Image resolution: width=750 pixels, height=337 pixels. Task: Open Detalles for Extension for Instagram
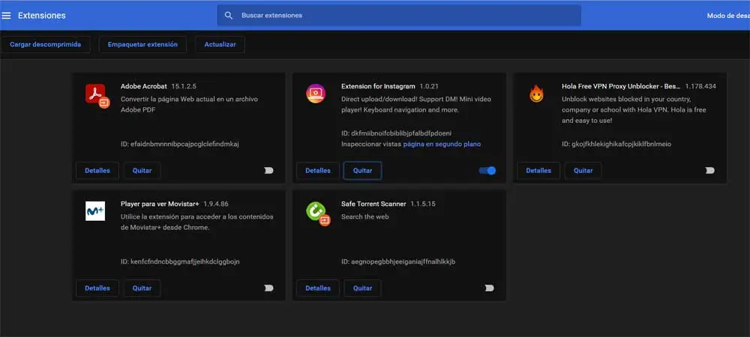click(318, 171)
